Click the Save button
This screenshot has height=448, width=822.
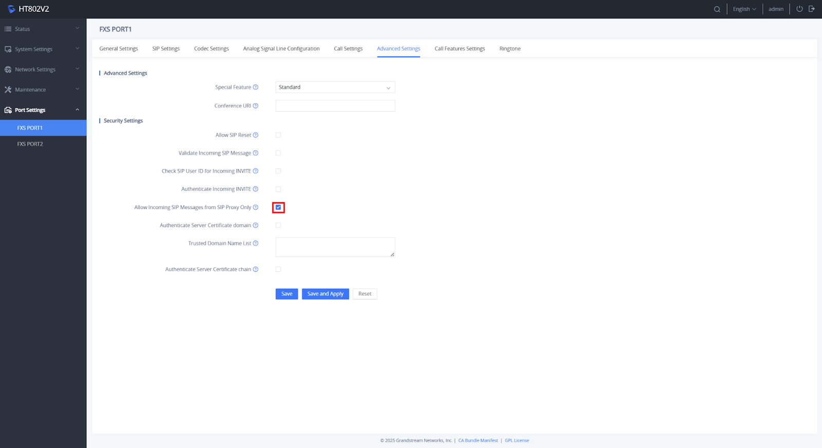click(x=287, y=294)
